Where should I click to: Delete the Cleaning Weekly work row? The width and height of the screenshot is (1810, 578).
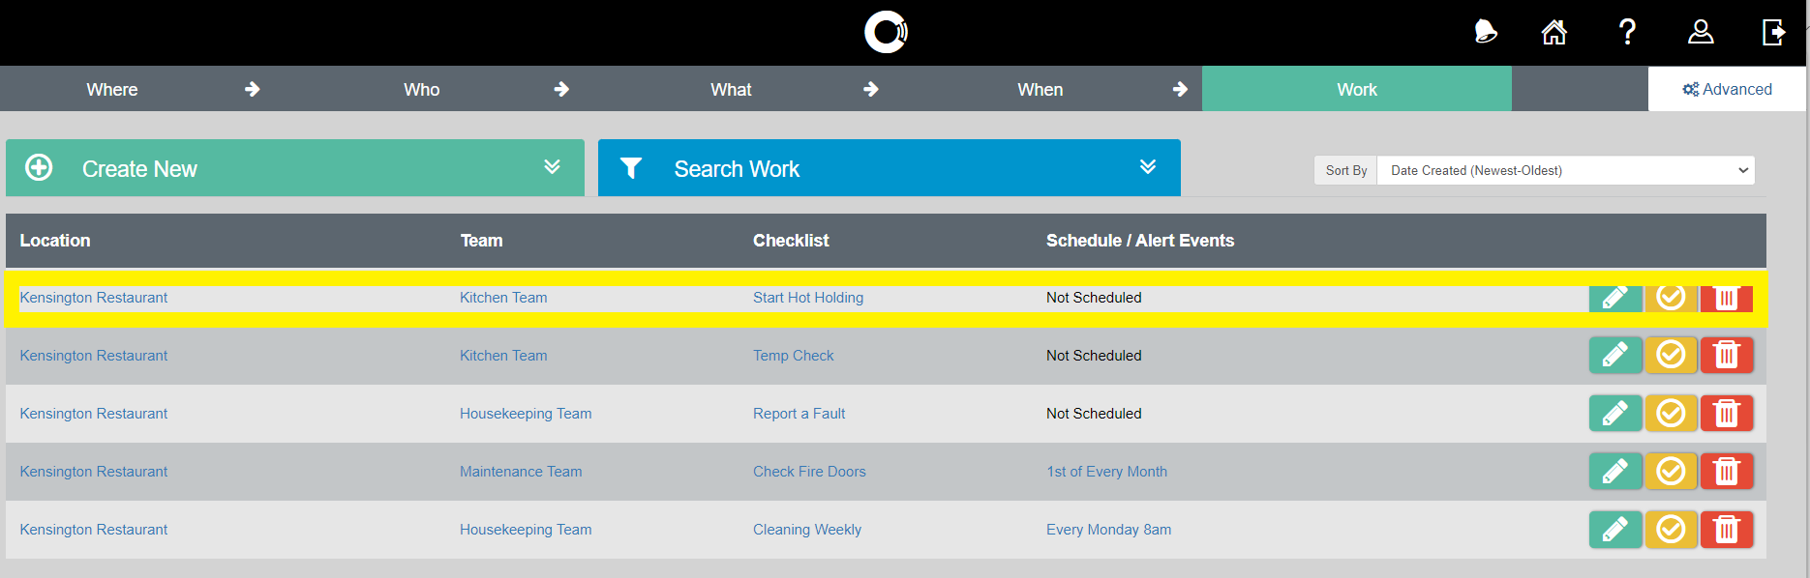(1727, 530)
